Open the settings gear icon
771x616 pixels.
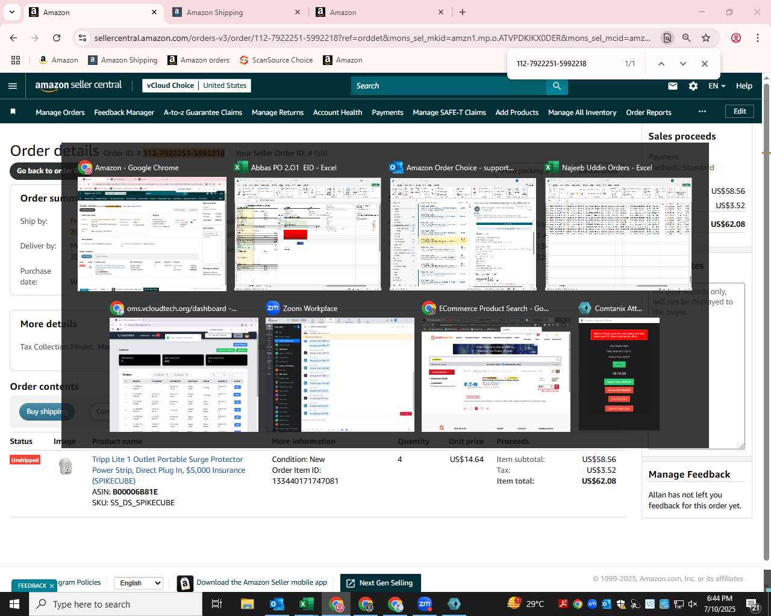[x=693, y=86]
